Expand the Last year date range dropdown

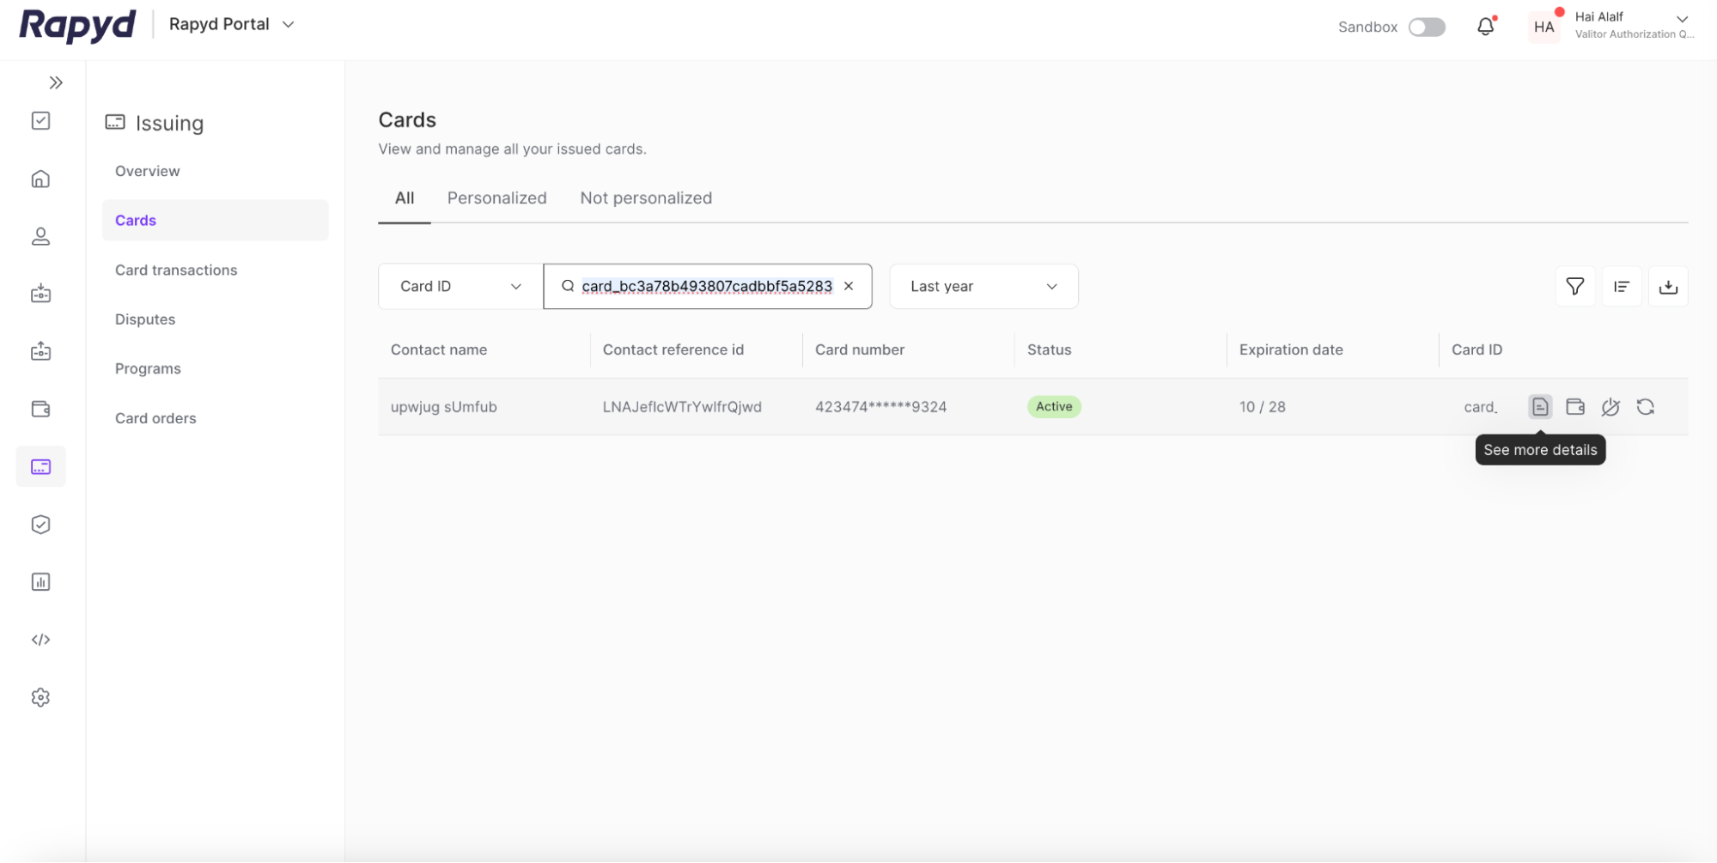[x=983, y=286]
